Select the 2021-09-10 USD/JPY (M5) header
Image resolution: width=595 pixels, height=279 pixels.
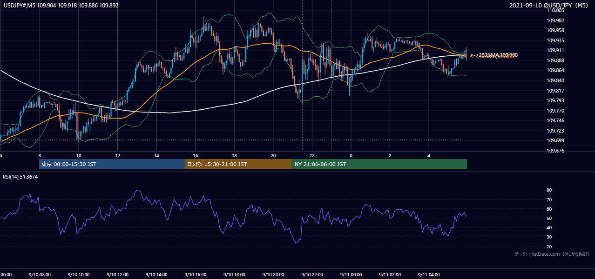(x=549, y=6)
